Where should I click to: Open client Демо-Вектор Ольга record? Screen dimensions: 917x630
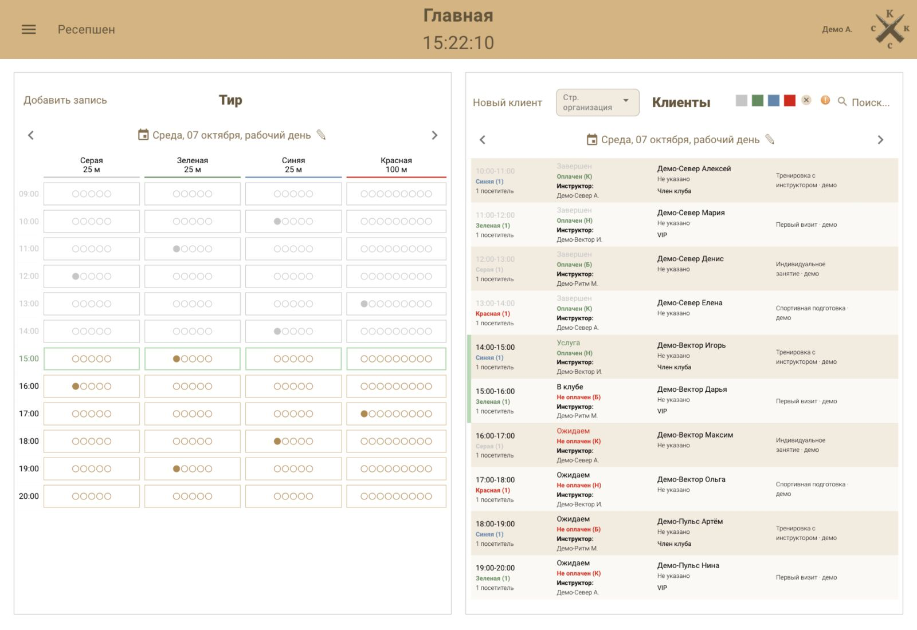tap(691, 479)
